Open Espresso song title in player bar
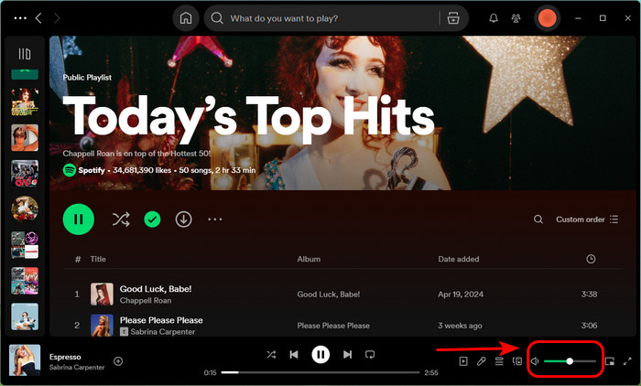The image size is (641, 386). point(65,357)
